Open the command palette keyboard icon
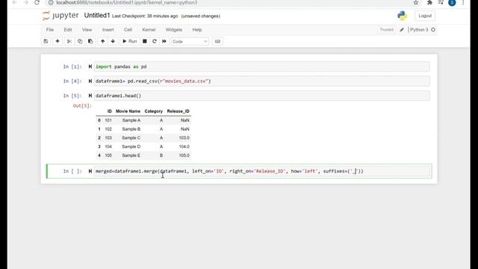 [217, 41]
